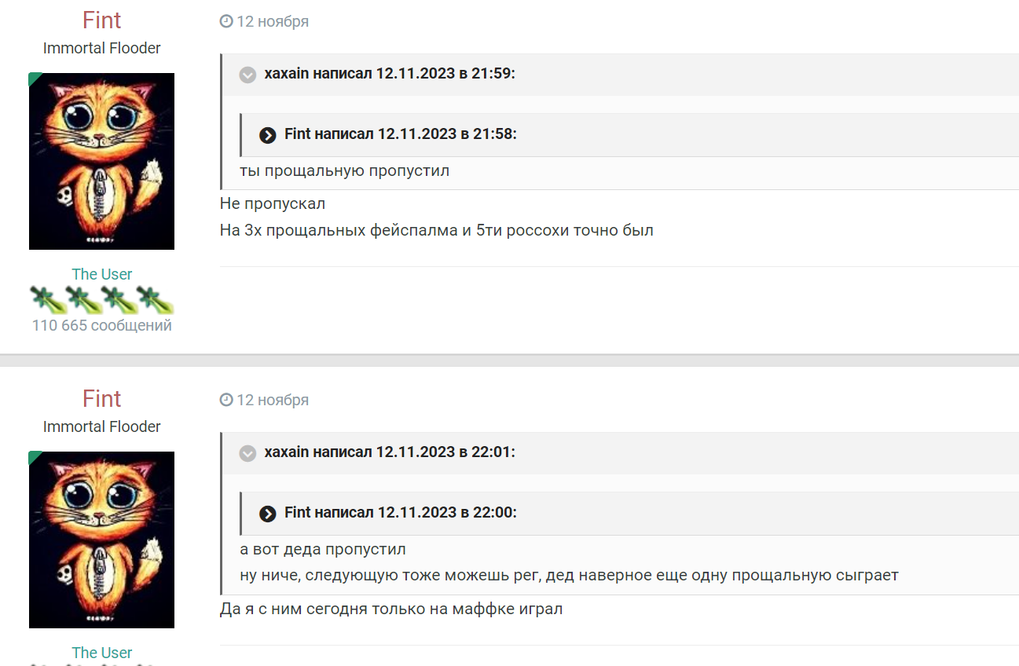Collapse xaxain's quote in the first post
Screen dimensions: 1019x666
click(x=247, y=75)
